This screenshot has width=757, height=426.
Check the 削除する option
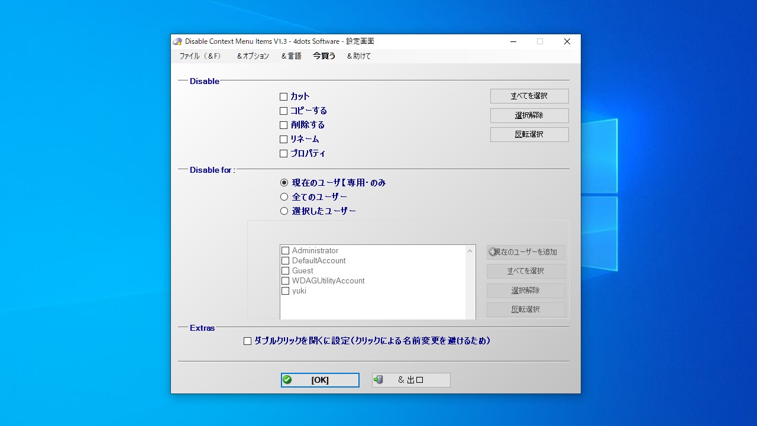(284, 125)
